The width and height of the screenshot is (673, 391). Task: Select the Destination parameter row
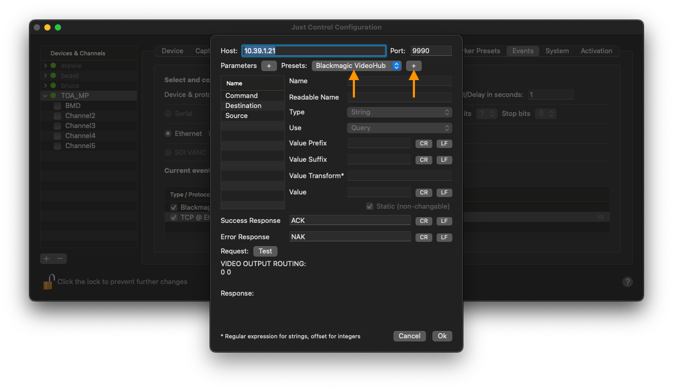click(x=253, y=106)
